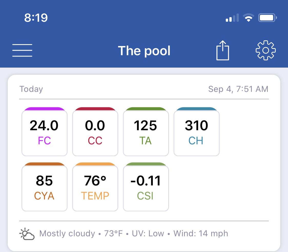
Task: Open the settings gear
Action: click(x=265, y=50)
